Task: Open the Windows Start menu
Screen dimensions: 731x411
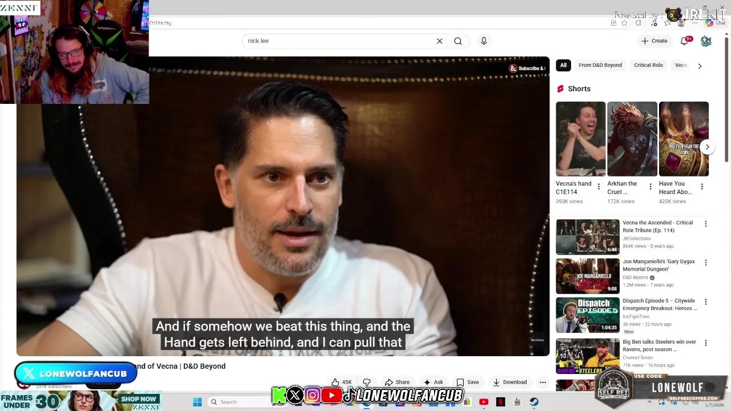Action: coord(197,402)
